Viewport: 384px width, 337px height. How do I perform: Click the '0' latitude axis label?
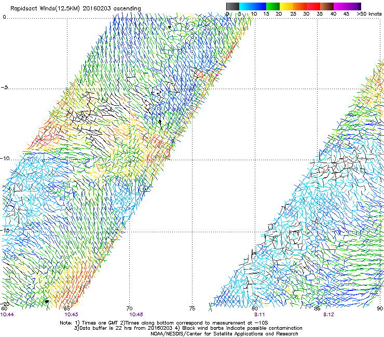pyautogui.click(x=4, y=17)
